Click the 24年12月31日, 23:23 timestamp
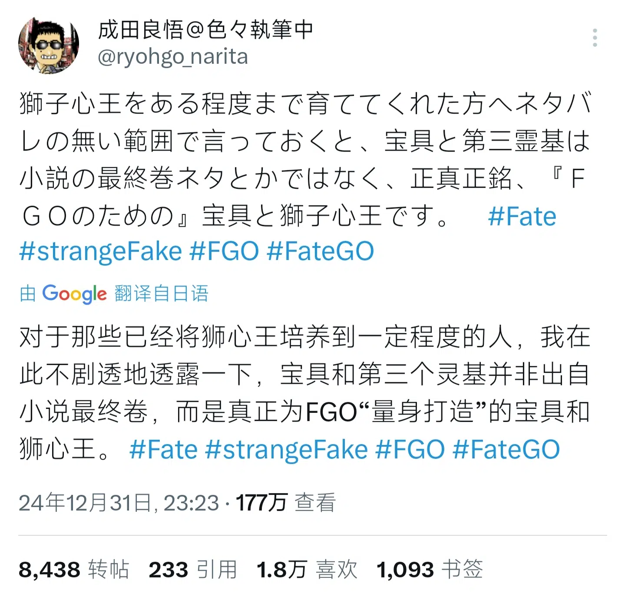 coord(119,503)
